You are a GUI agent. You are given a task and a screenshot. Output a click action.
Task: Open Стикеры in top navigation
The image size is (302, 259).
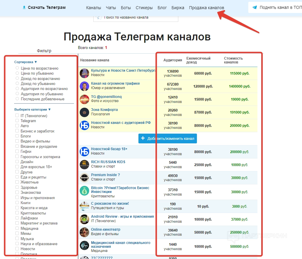point(144,8)
